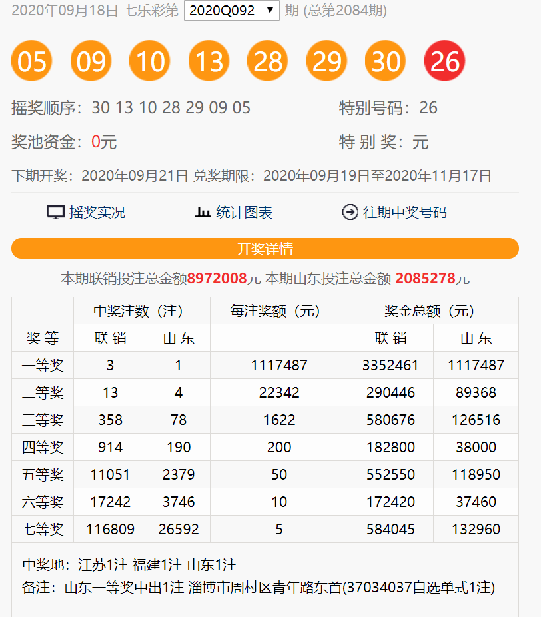Image resolution: width=541 pixels, height=617 pixels.
Task: Expand the period selector to pick another issue
Action: [231, 10]
